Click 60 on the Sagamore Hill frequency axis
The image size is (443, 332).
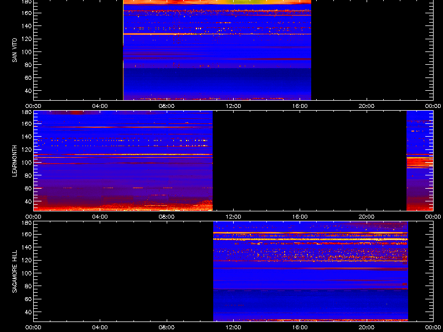coord(29,299)
